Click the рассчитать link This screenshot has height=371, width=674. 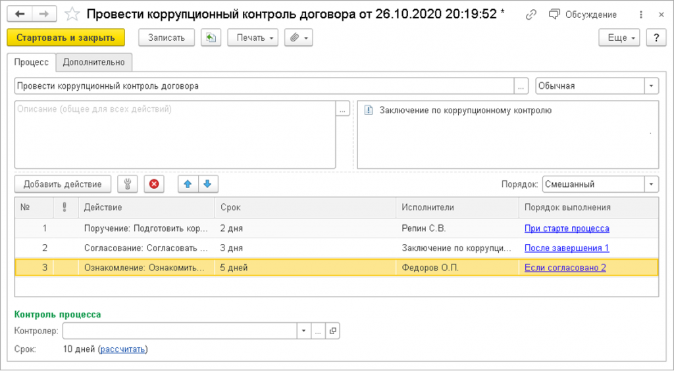[x=123, y=349]
